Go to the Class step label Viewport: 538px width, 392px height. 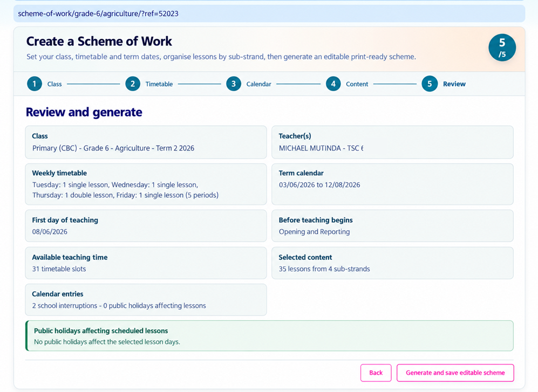point(55,84)
